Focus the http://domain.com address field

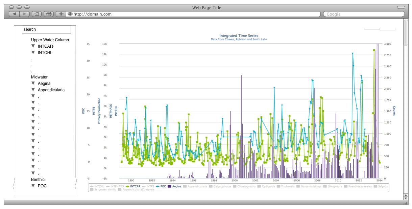pos(194,14)
